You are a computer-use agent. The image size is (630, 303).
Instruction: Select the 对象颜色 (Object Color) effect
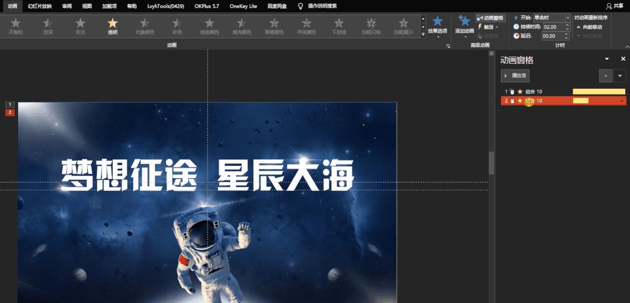click(145, 26)
